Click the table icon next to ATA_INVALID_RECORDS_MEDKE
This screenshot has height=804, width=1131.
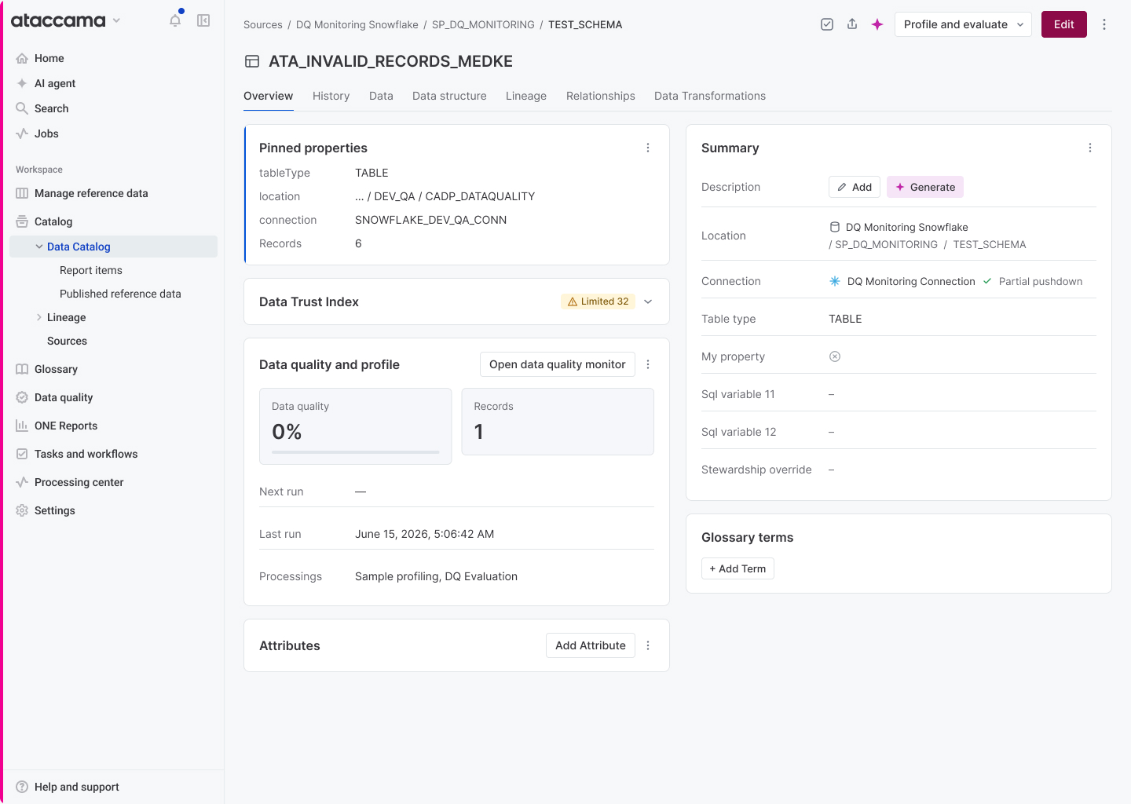click(252, 61)
